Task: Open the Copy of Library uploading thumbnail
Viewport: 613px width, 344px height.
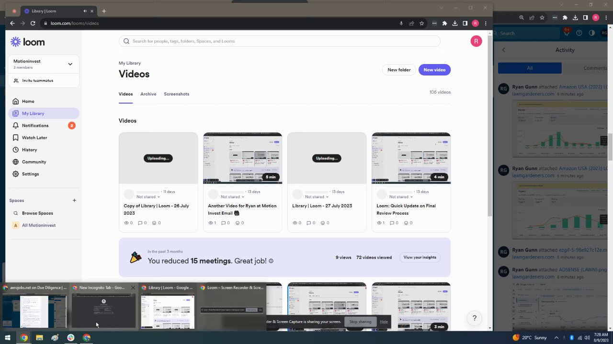Action: point(158,158)
